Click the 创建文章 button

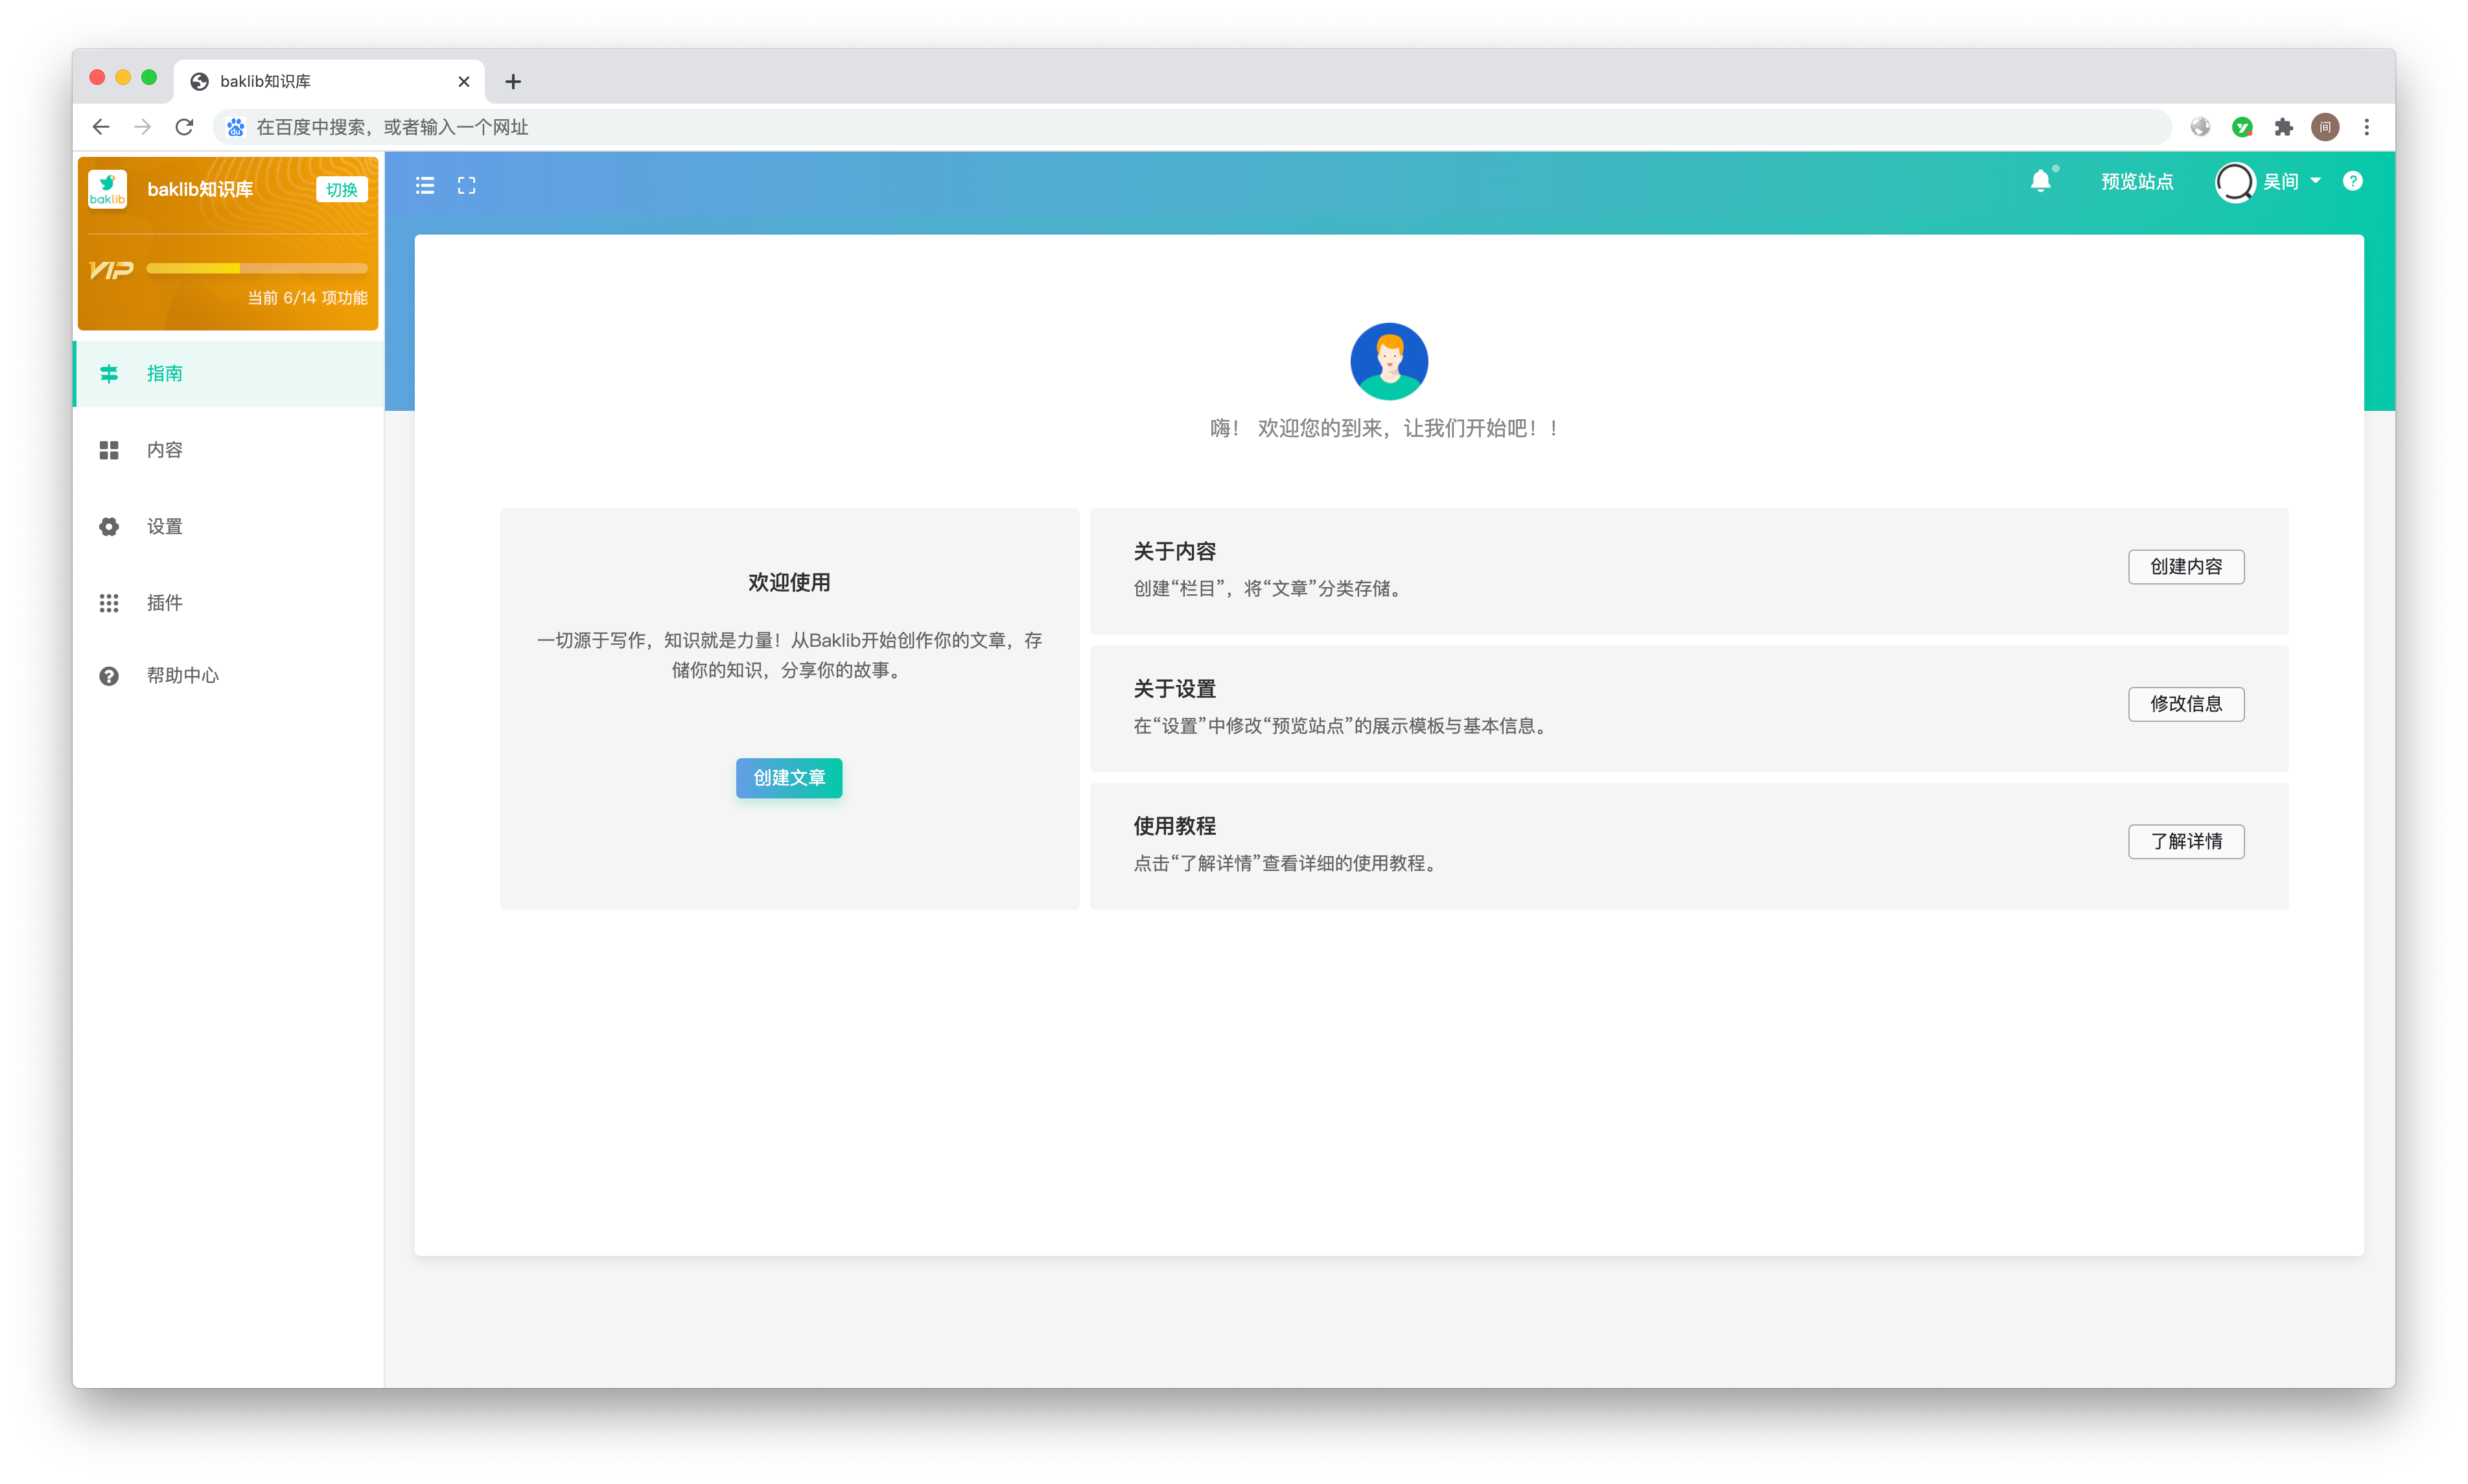coord(789,778)
